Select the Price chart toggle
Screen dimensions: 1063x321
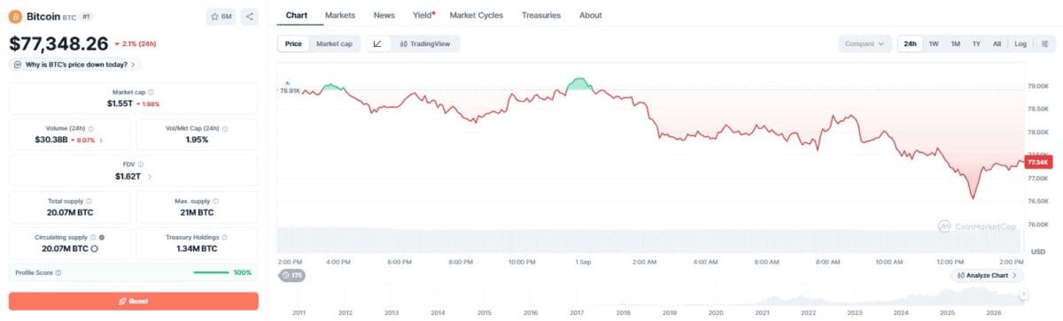pyautogui.click(x=292, y=43)
